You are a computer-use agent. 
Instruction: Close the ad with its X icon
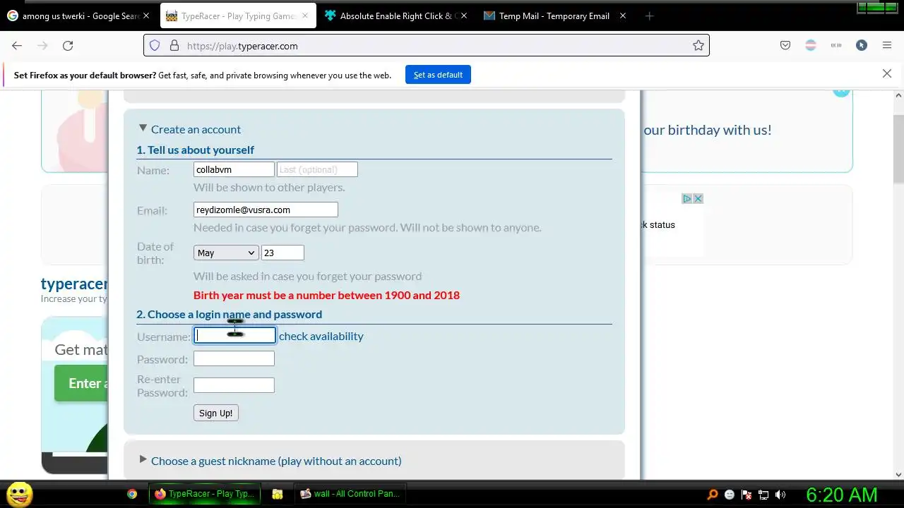tap(698, 199)
